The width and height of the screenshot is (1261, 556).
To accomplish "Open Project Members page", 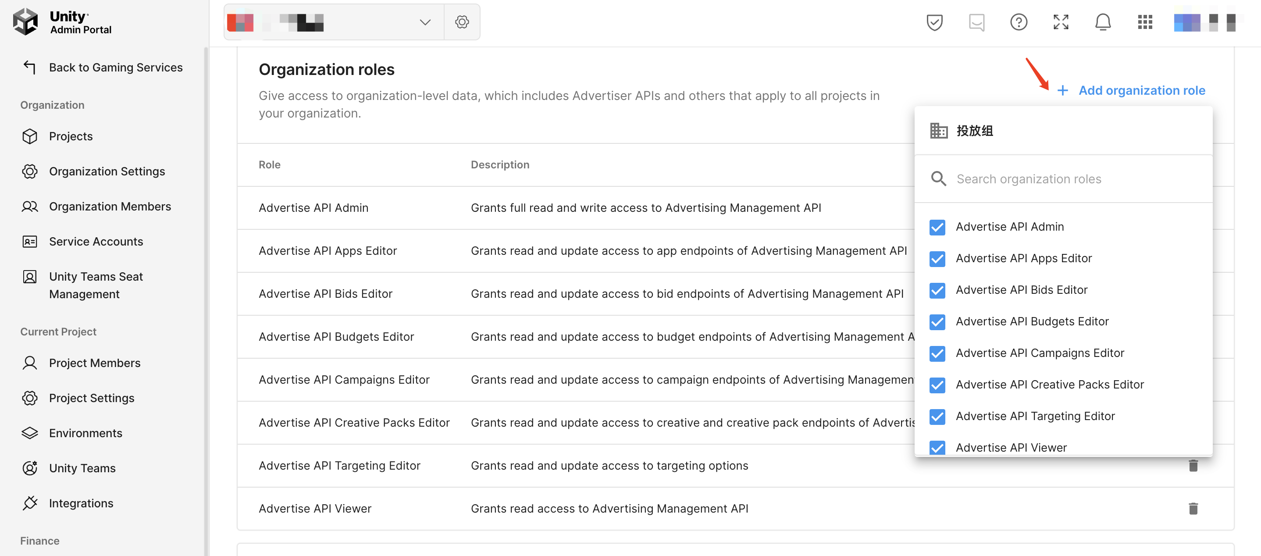I will 94,363.
